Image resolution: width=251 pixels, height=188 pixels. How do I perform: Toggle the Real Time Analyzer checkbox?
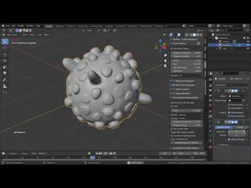[x=174, y=85]
